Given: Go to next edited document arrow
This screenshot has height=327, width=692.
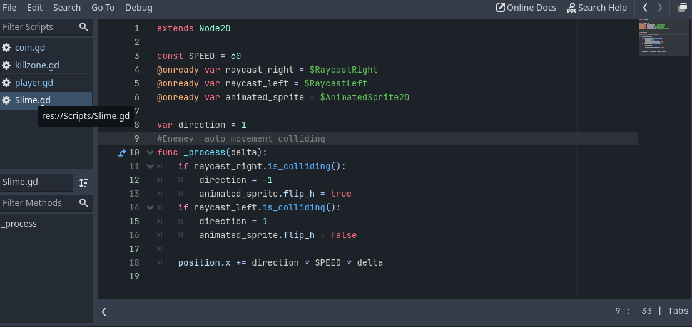Looking at the screenshot, I should coord(660,8).
